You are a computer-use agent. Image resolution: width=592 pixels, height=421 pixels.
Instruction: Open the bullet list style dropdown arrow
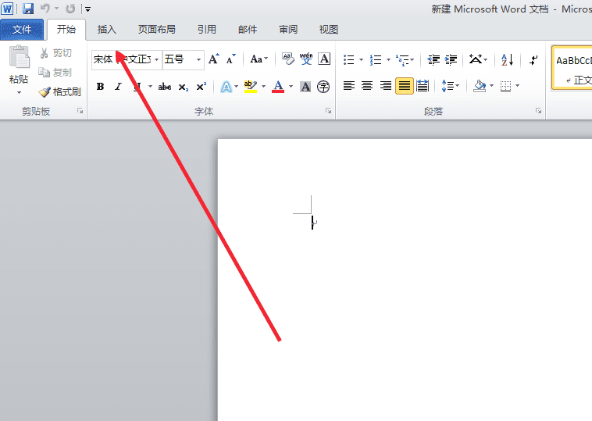point(361,59)
